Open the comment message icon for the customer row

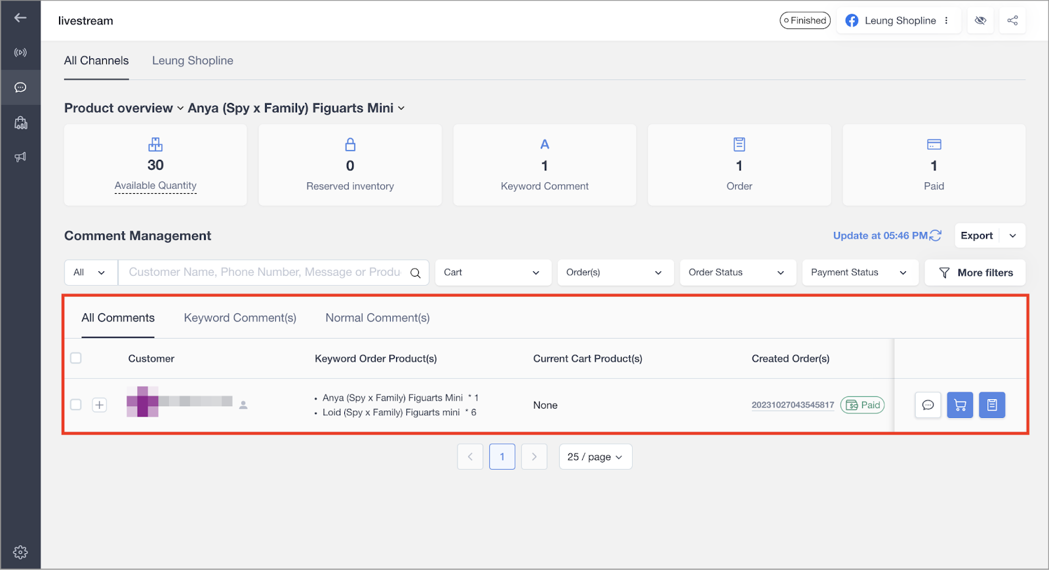(x=928, y=405)
